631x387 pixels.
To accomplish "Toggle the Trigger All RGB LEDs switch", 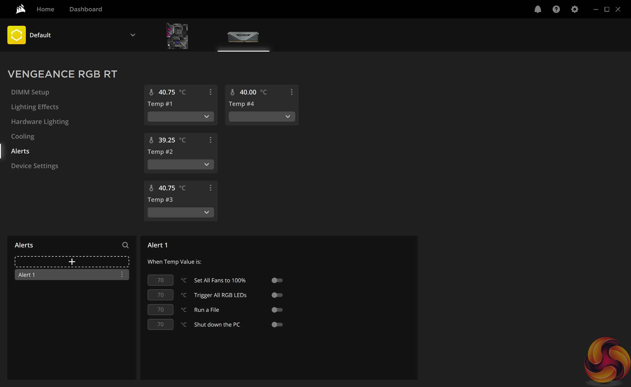I will [277, 295].
